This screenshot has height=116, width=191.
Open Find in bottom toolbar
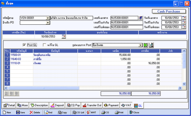point(48,112)
